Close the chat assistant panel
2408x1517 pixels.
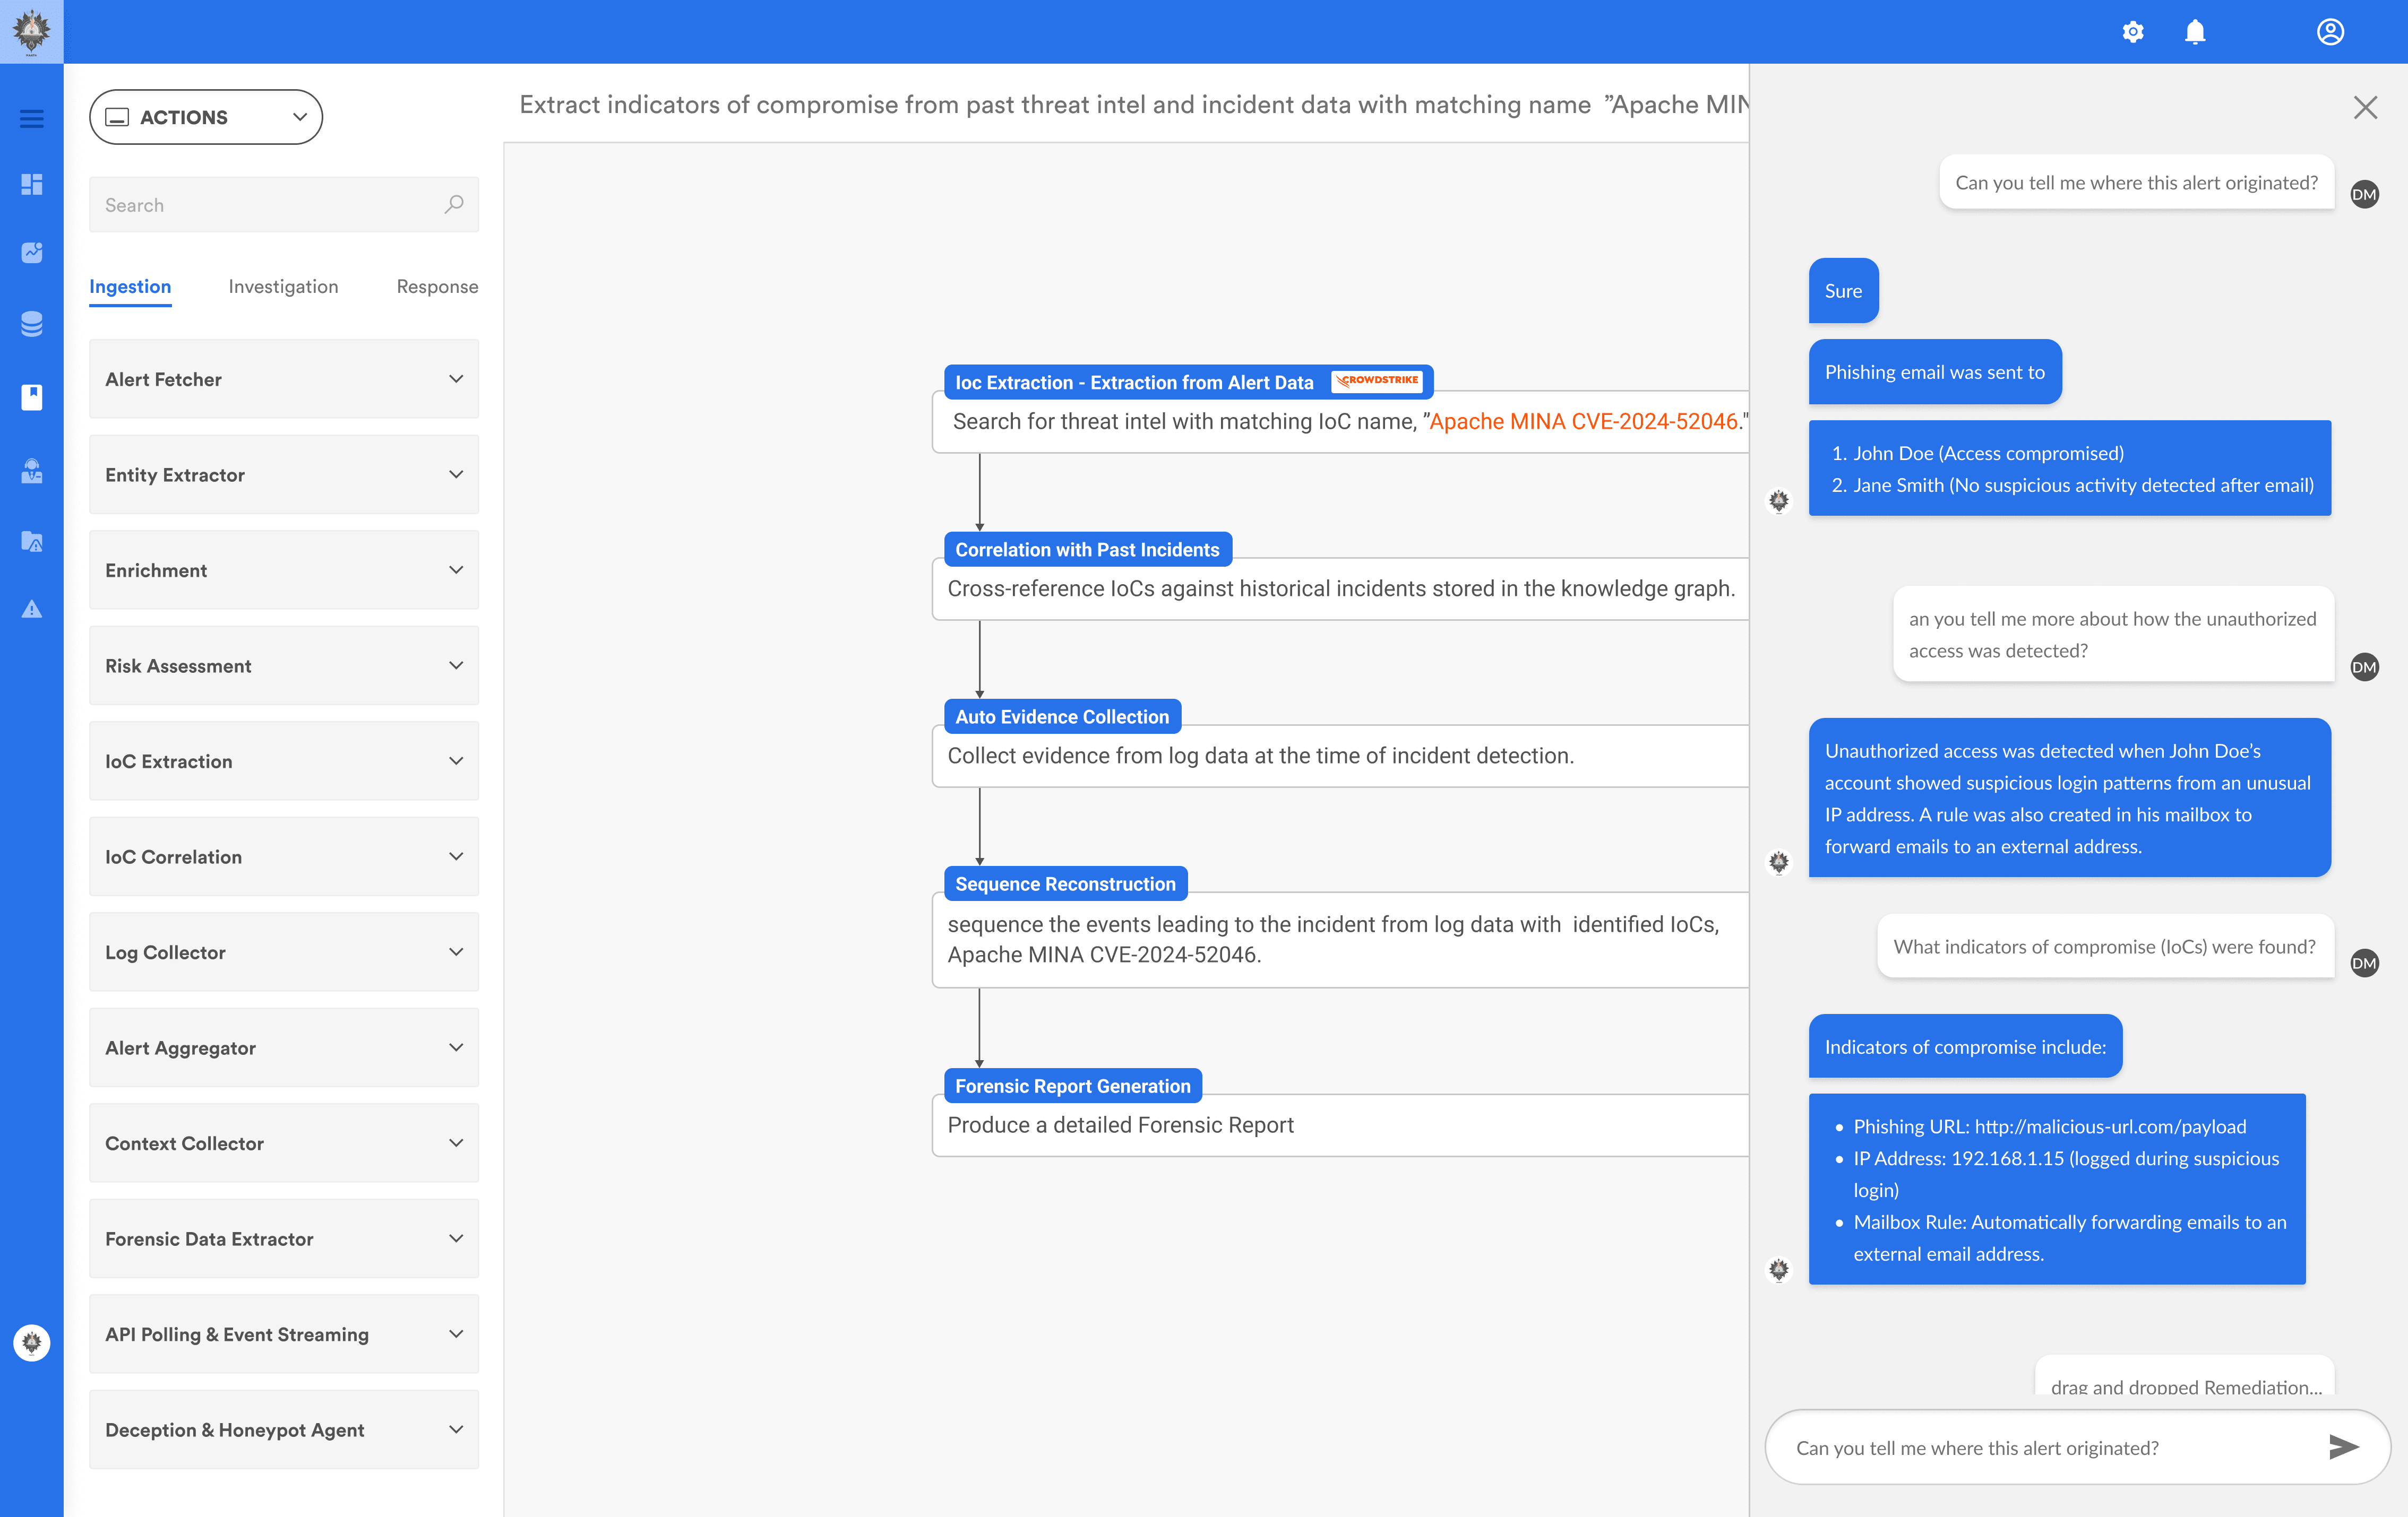(x=2365, y=107)
